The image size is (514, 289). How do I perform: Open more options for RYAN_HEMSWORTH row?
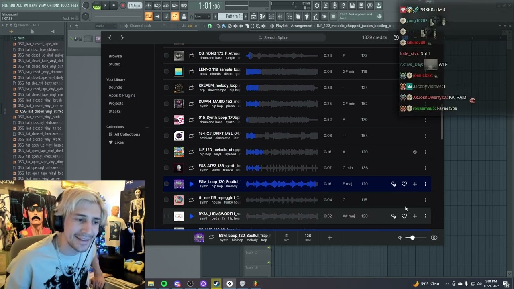click(x=426, y=216)
